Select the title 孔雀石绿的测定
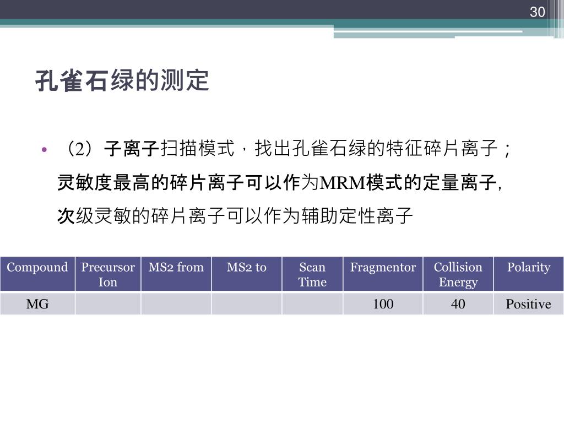The height and width of the screenshot is (423, 564). click(122, 80)
